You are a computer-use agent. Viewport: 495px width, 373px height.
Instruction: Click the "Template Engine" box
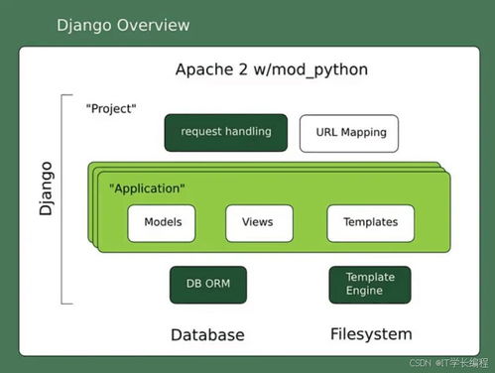(x=370, y=285)
